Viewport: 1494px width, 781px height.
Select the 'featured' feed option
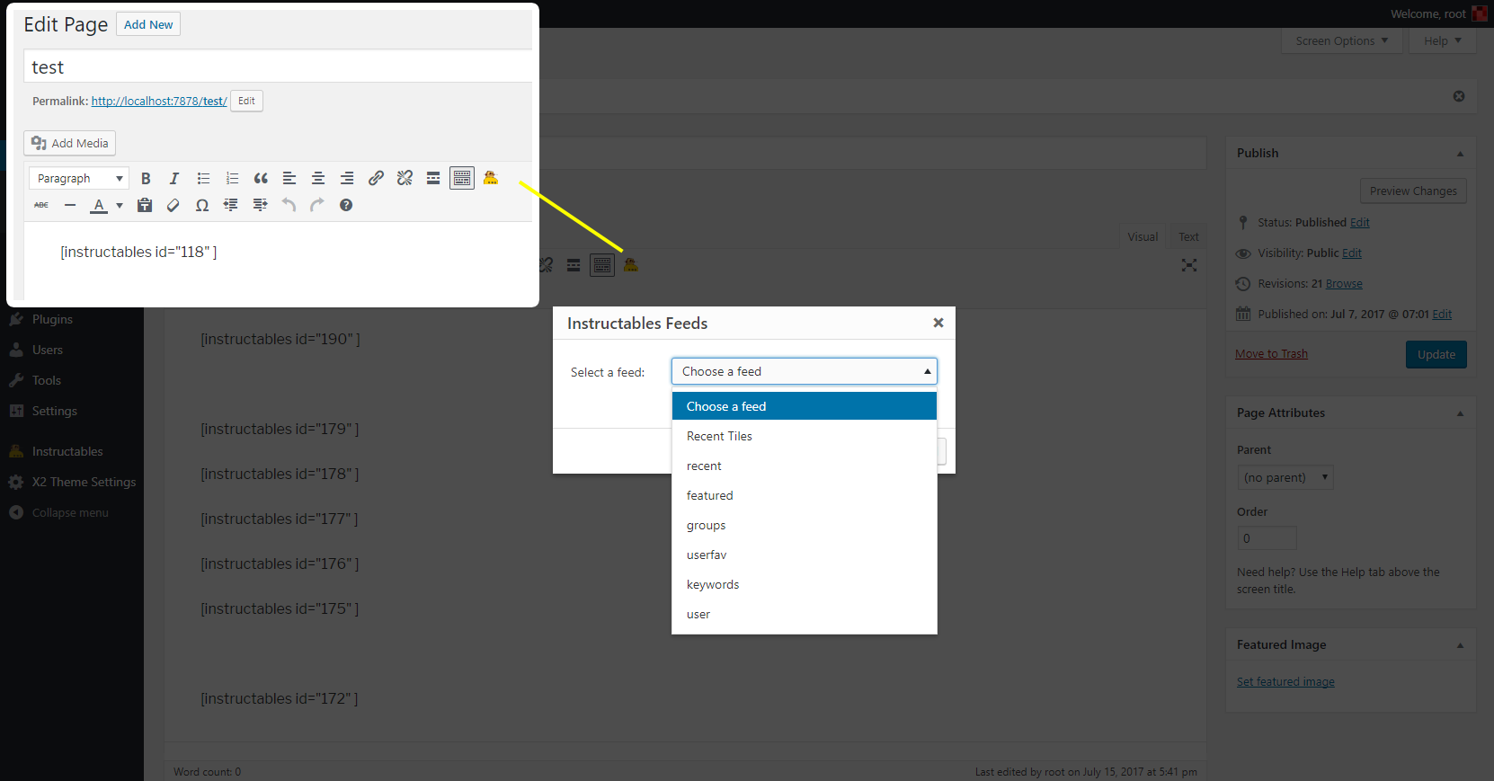point(805,495)
